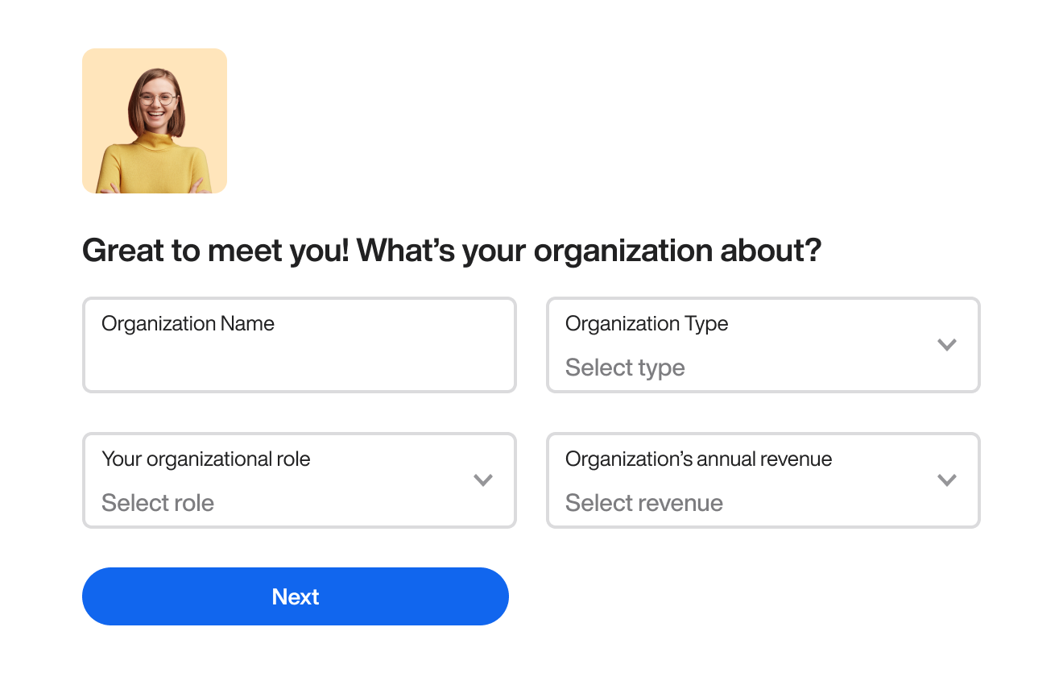The height and width of the screenshot is (677, 1063).
Task: Click the woman's glasses in the avatar
Action: tap(158, 100)
